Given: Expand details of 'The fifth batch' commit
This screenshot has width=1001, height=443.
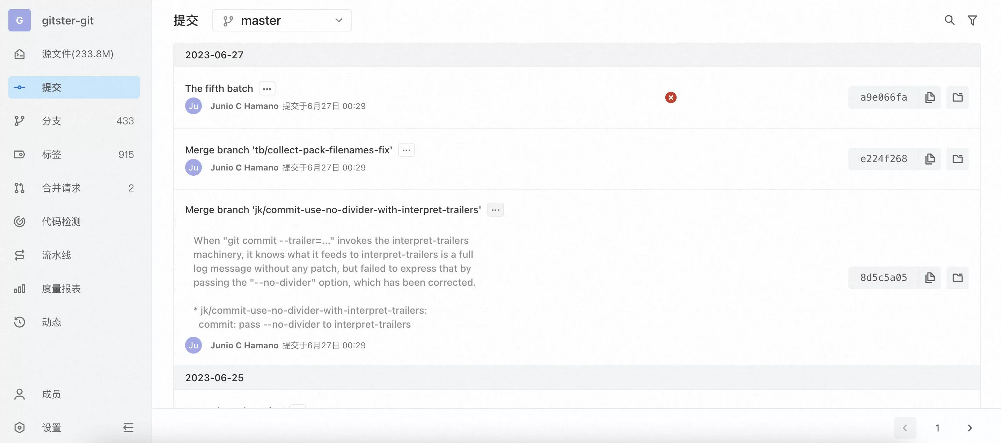Looking at the screenshot, I should 267,89.
